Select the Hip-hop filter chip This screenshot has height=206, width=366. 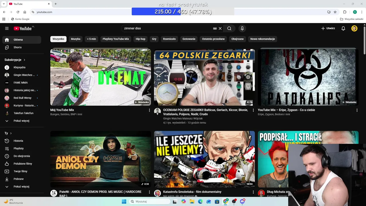pos(140,39)
